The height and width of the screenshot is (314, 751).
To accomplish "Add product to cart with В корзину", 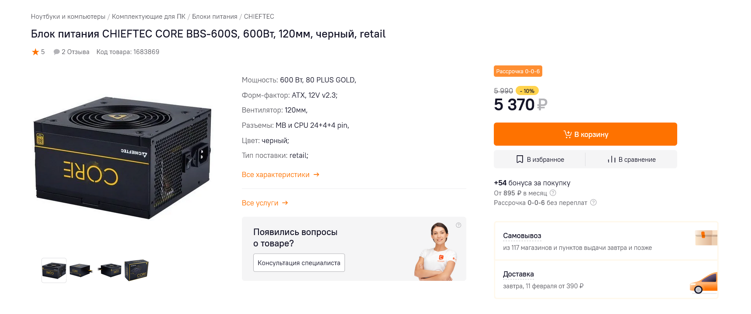I will (585, 134).
